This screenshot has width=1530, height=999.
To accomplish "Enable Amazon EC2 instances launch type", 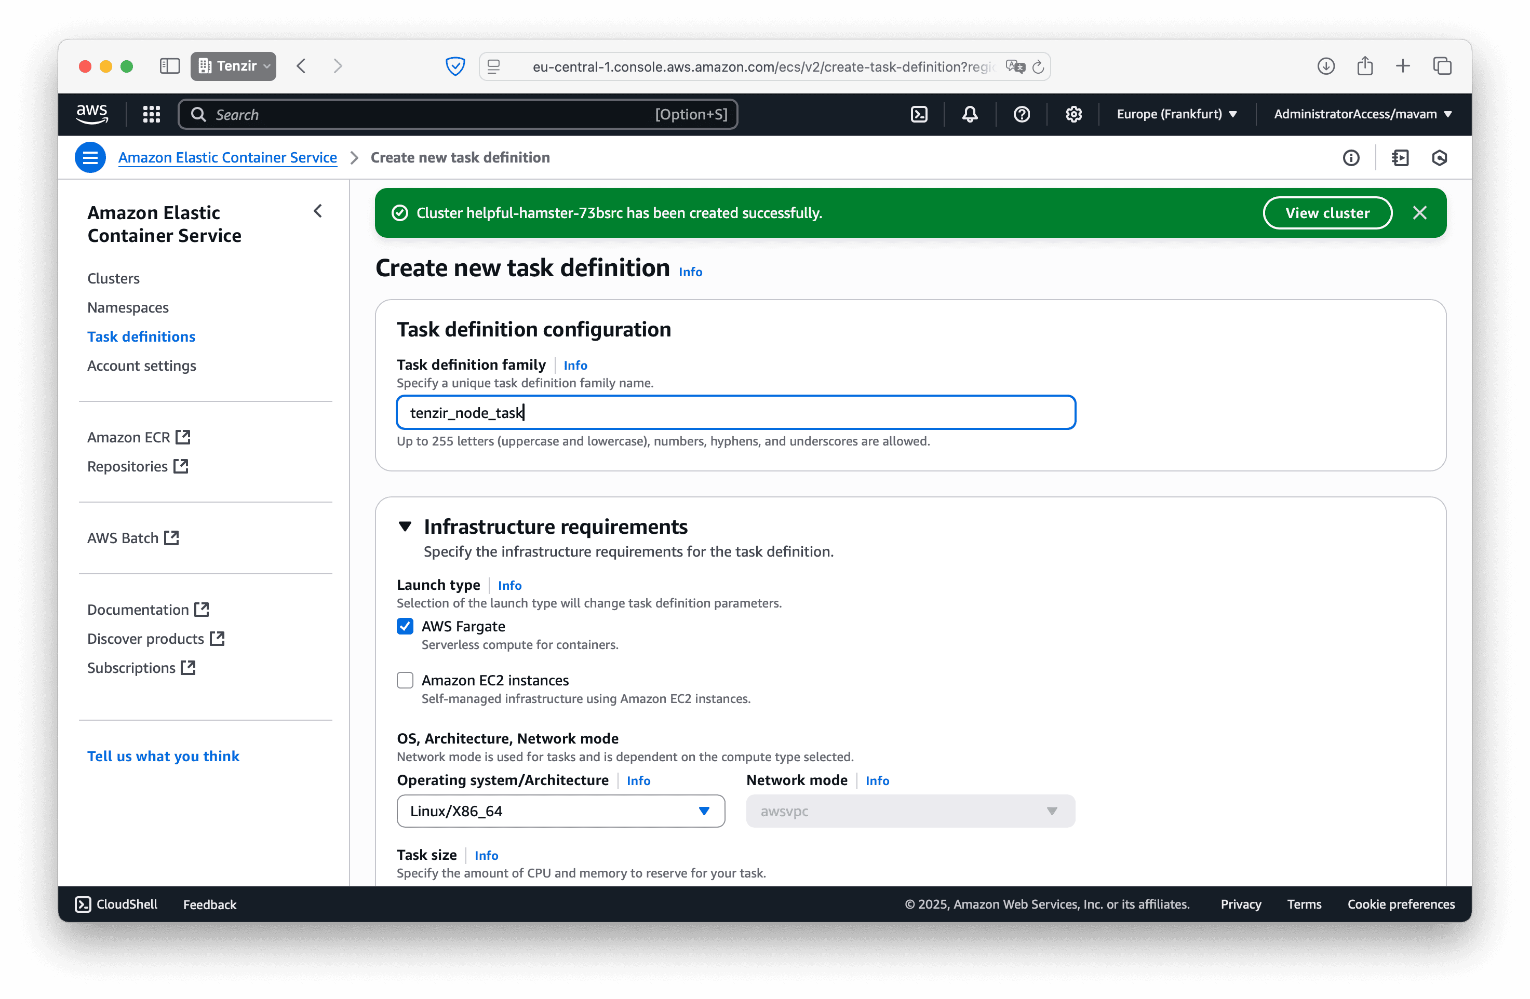I will tap(405, 680).
